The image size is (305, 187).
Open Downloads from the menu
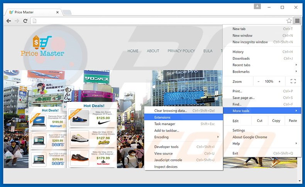pos(262,58)
